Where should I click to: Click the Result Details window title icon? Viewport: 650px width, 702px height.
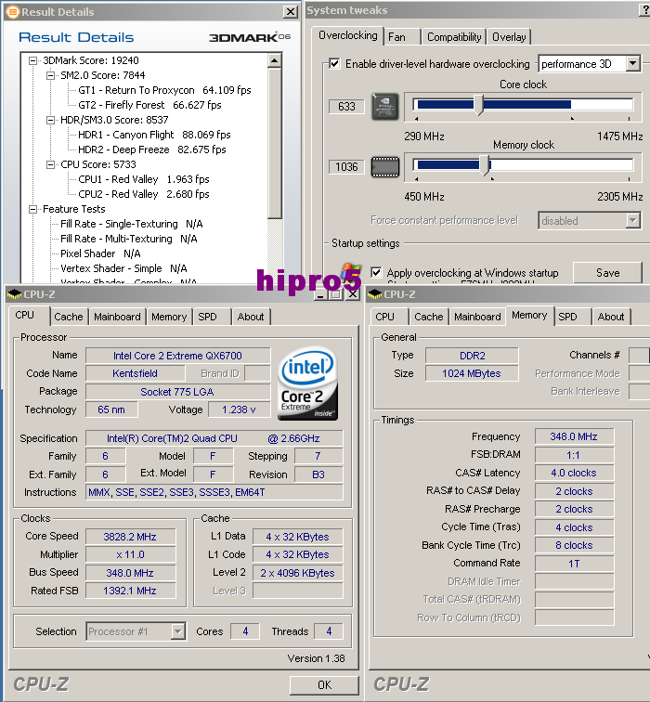(x=13, y=12)
